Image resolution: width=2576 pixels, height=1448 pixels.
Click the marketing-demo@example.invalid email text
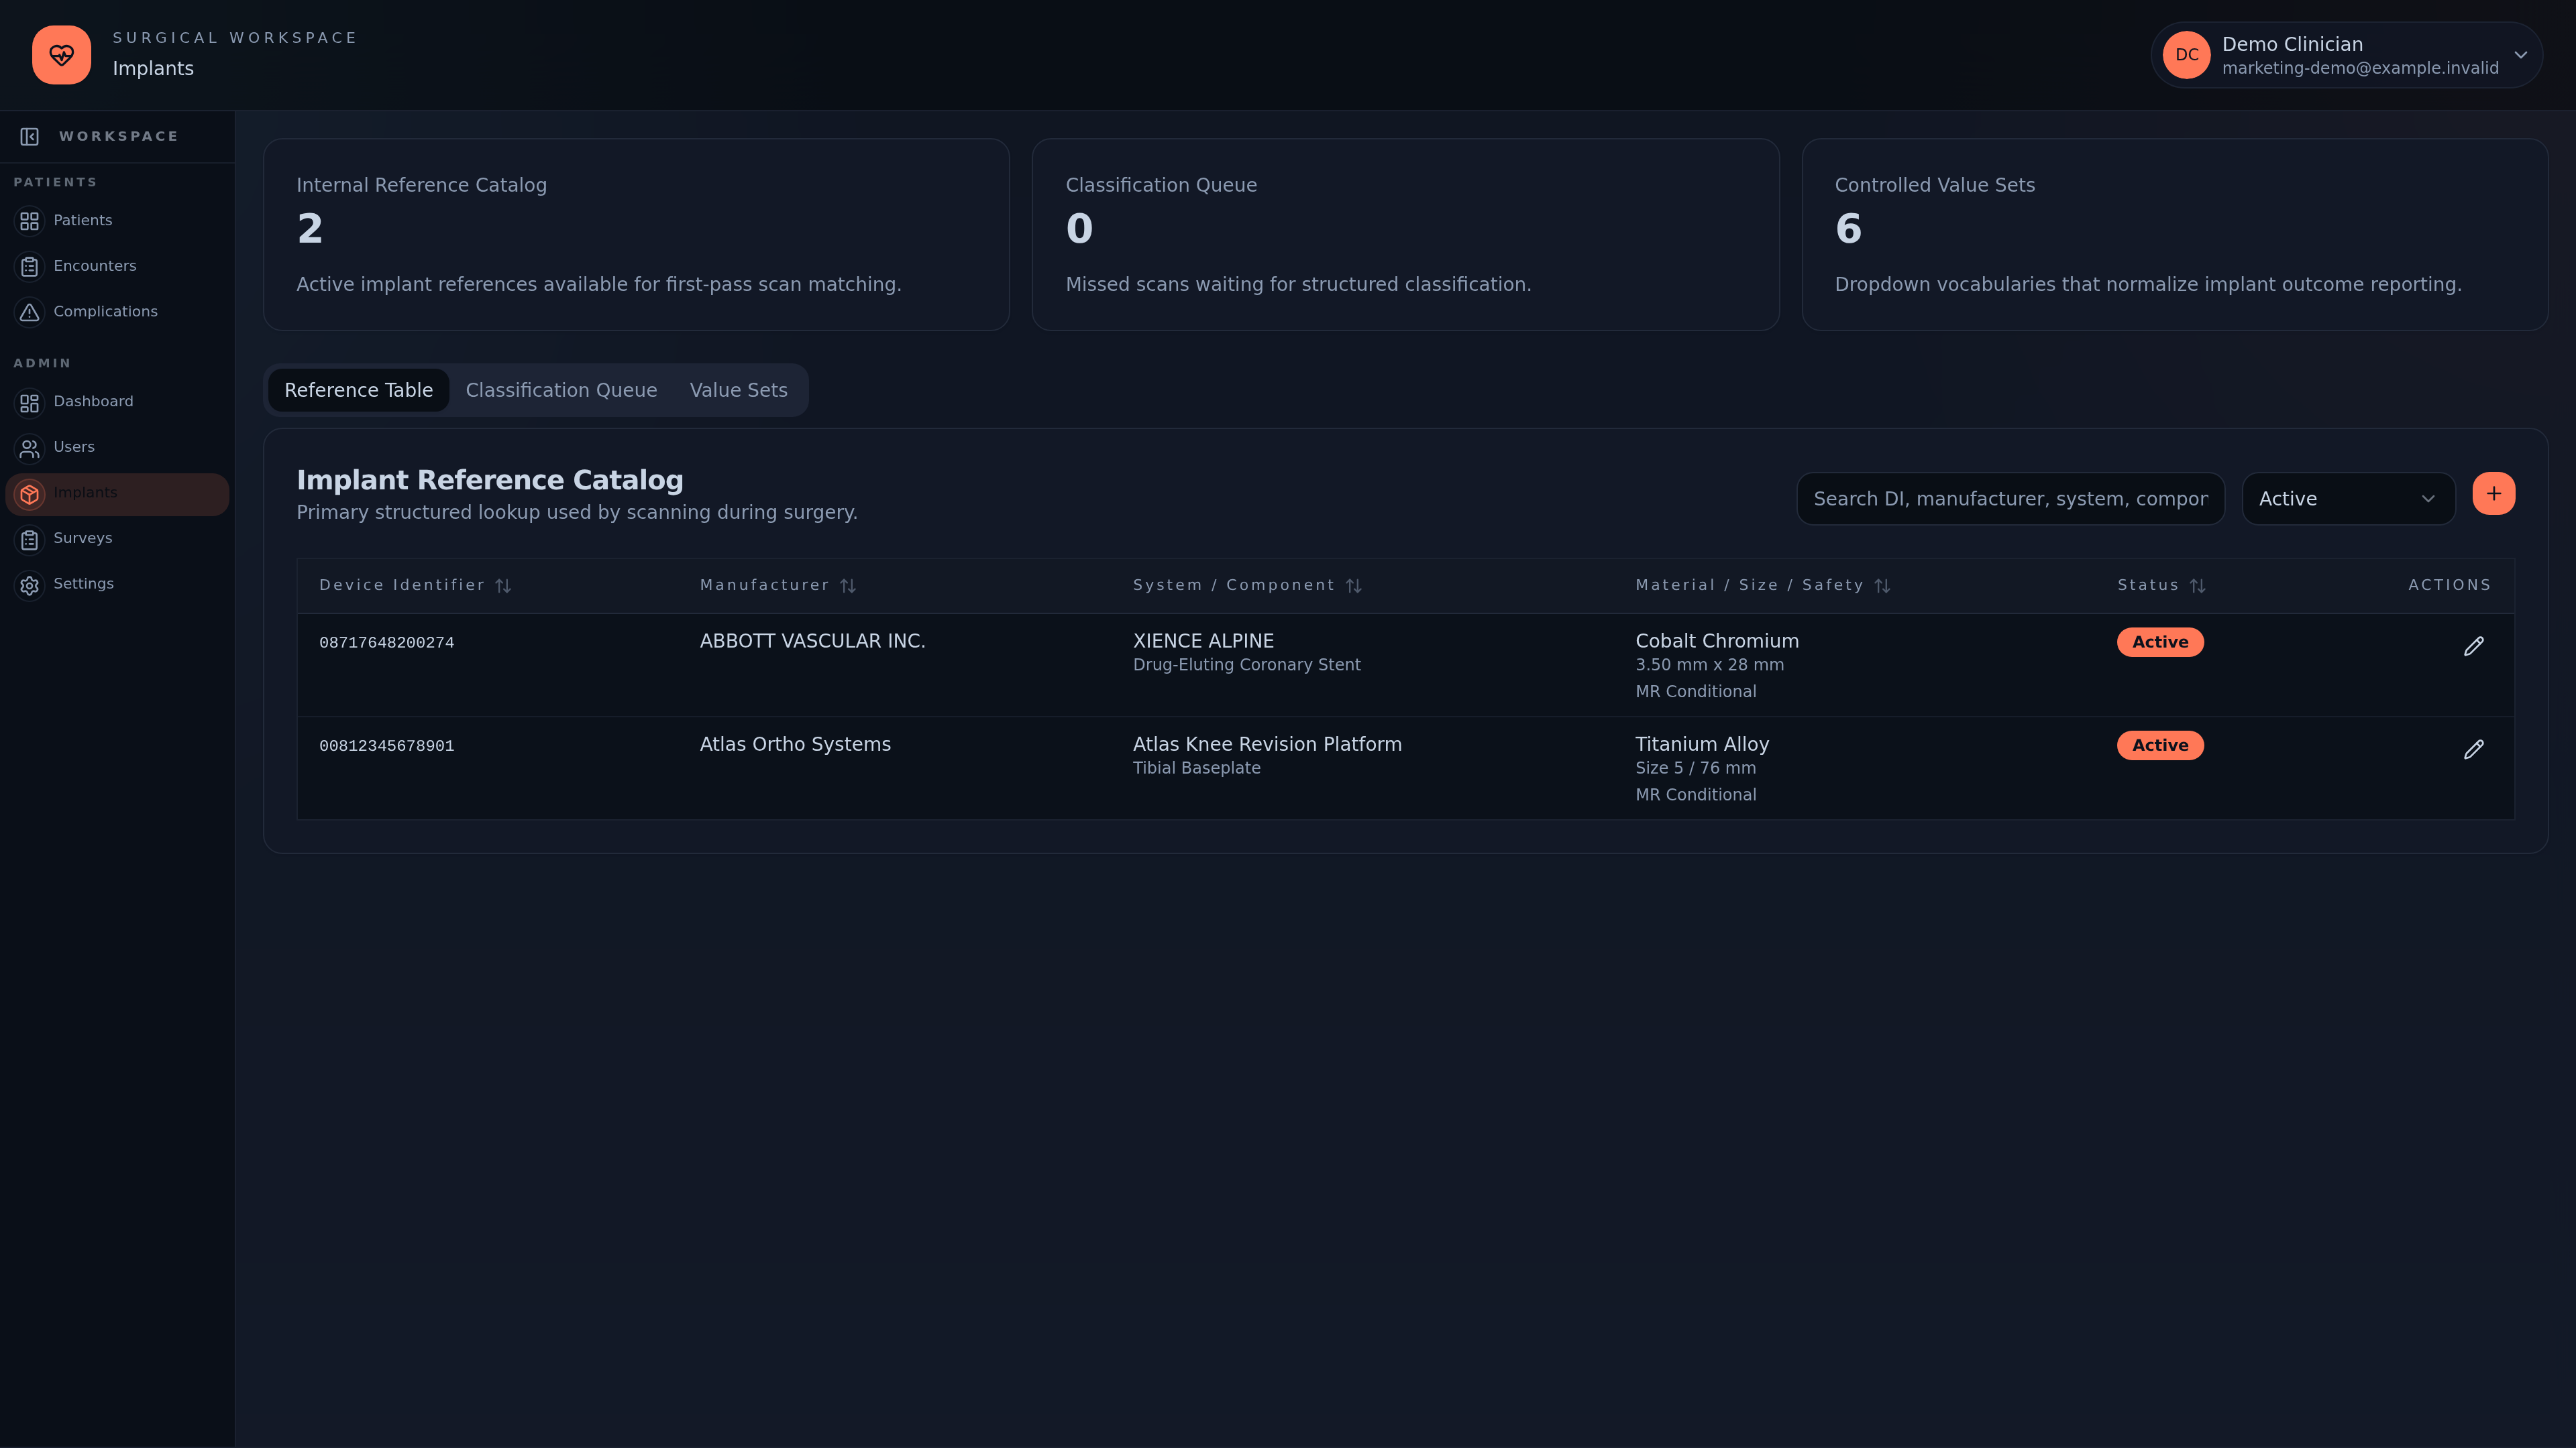pos(2360,68)
